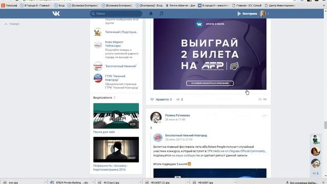Open downloaded BTB24 Private Banking doc
The height and width of the screenshot is (184, 327).
click(69, 182)
